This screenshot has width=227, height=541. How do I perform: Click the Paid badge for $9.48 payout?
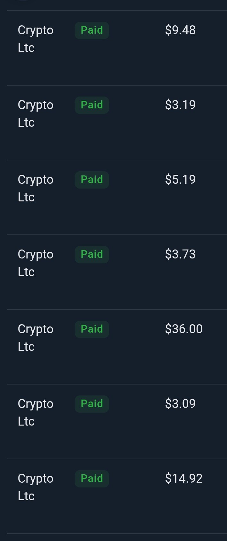point(92,30)
